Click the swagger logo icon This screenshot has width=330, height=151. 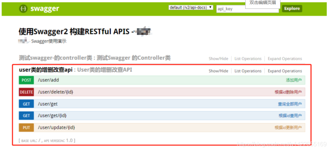point(23,9)
